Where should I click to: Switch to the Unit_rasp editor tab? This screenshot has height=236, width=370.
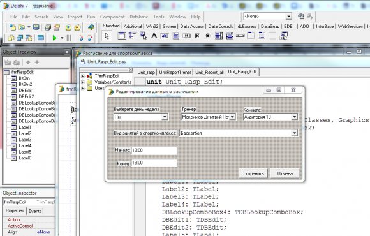click(146, 72)
